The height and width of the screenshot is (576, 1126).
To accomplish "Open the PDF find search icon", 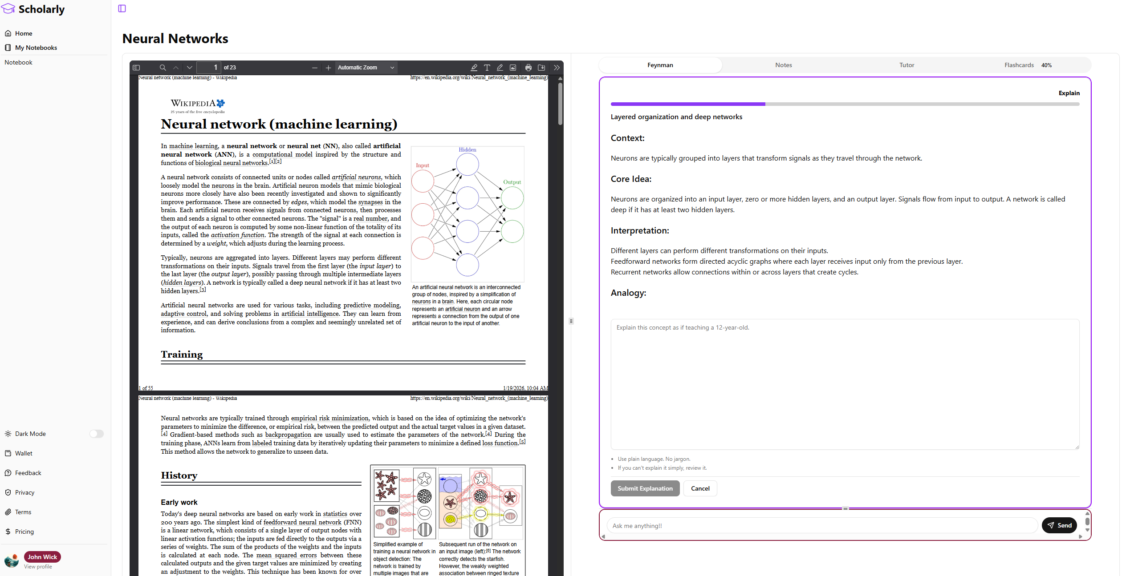I will click(163, 68).
